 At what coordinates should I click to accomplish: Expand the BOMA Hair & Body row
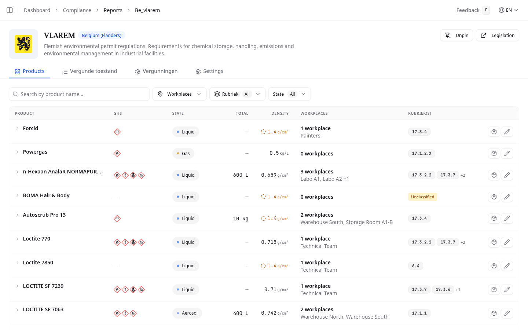pos(17,195)
